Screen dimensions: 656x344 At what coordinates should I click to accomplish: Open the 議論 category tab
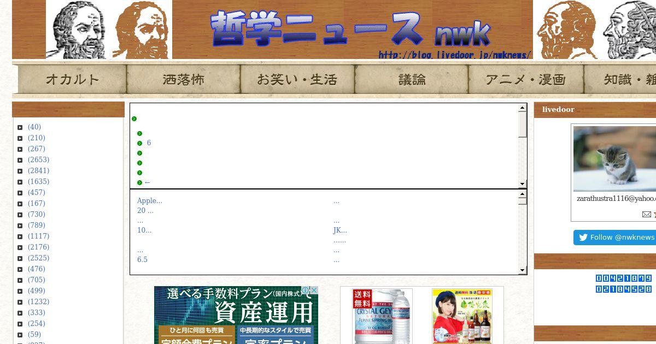pyautogui.click(x=412, y=80)
